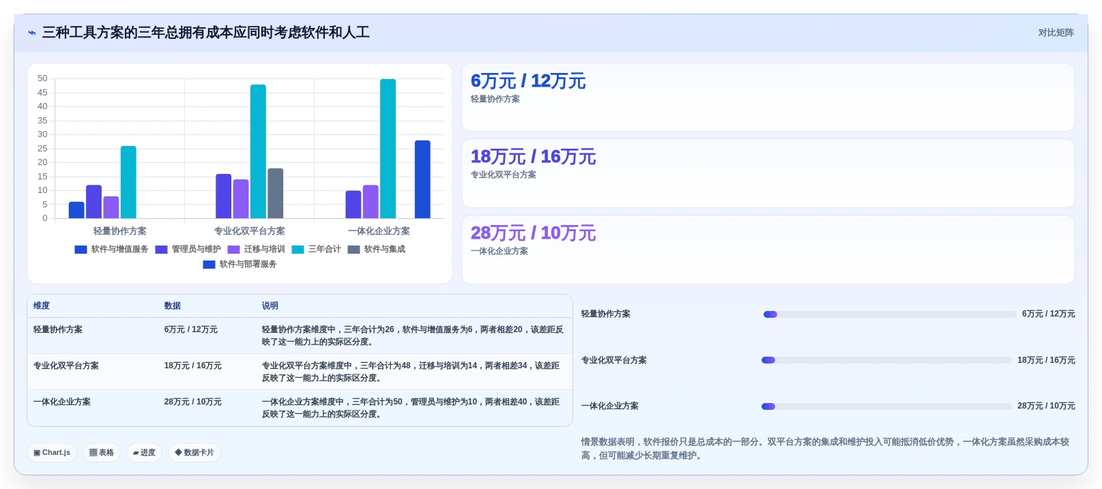Click the Chart.js chip
The width and height of the screenshot is (1102, 489).
(52, 453)
